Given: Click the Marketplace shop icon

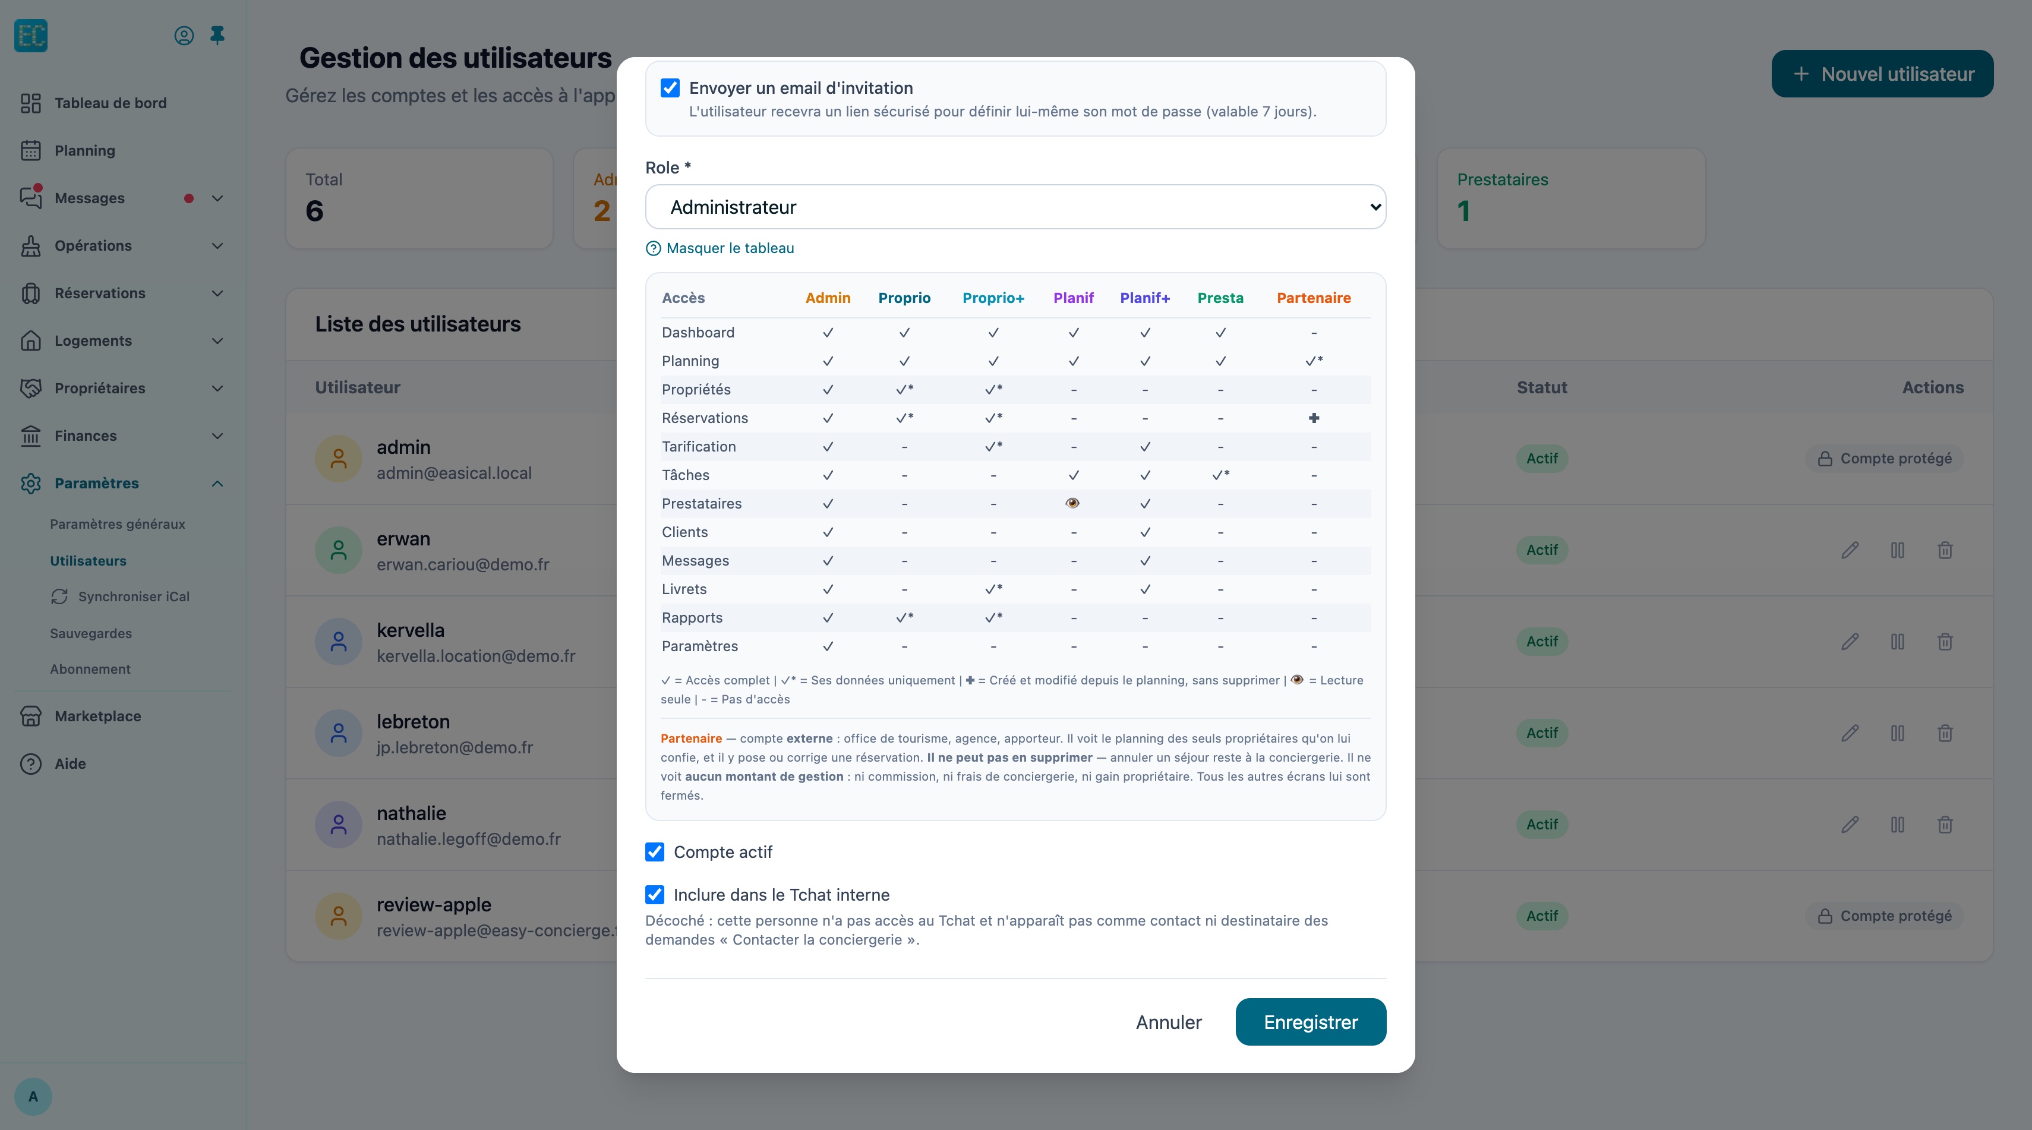Looking at the screenshot, I should (31, 716).
